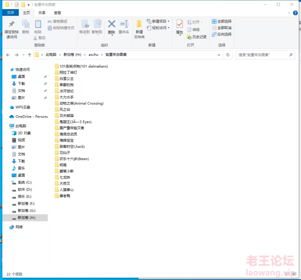Open the 文件 File tab

tap(11, 13)
